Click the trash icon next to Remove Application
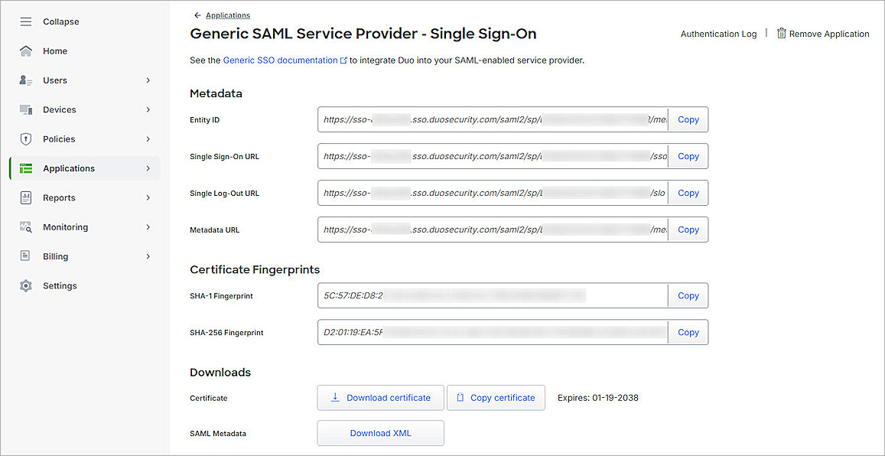 click(x=780, y=34)
